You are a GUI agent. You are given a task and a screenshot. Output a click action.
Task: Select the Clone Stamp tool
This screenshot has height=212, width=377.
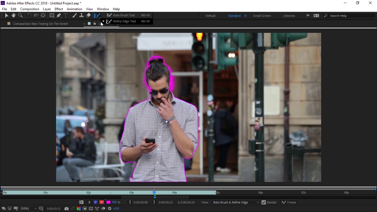pyautogui.click(x=81, y=15)
